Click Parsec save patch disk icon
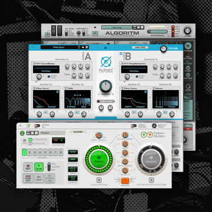212x212 pixels. coord(87,47)
